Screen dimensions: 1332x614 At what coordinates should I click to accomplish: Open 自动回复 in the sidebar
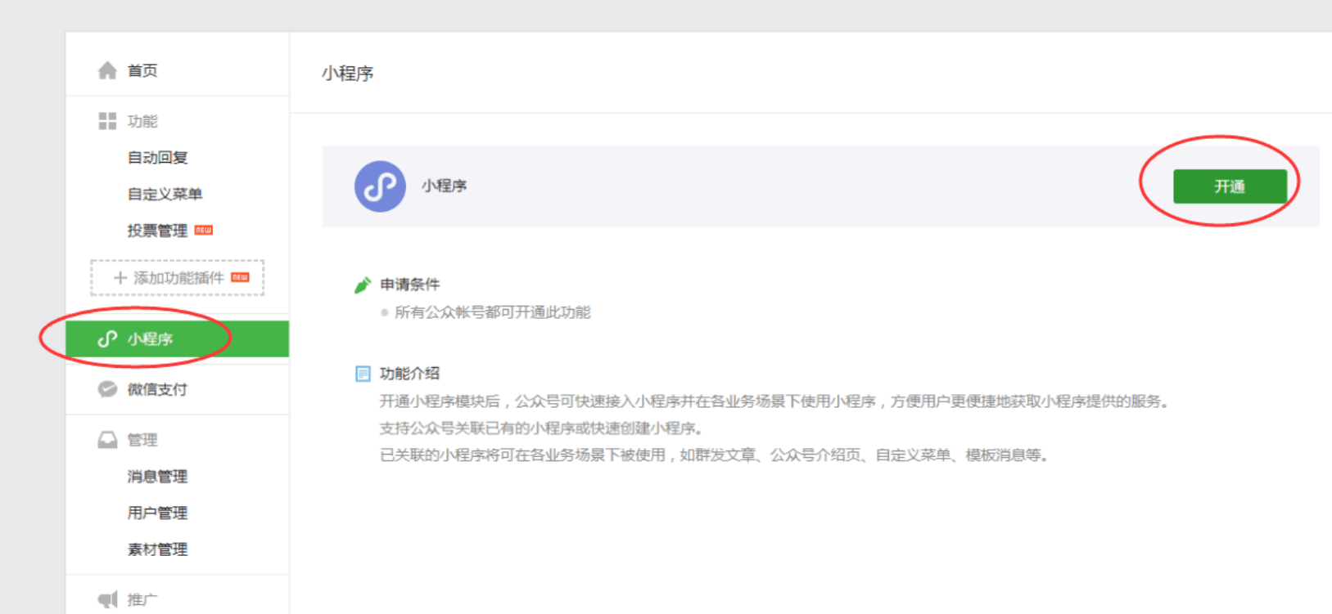coord(157,158)
